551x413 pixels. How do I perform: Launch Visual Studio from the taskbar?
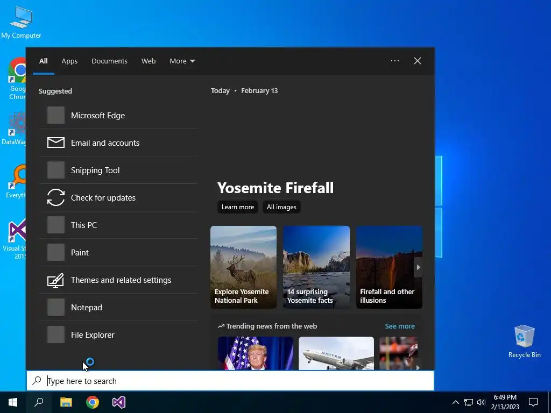(x=119, y=402)
